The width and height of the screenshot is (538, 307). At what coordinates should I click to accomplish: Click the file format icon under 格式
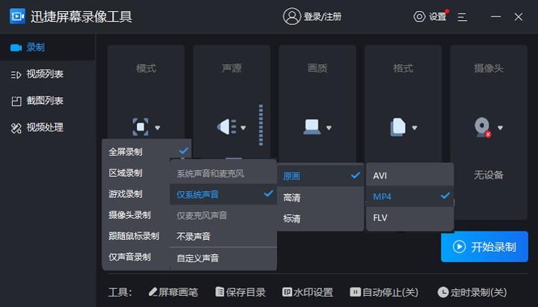398,127
